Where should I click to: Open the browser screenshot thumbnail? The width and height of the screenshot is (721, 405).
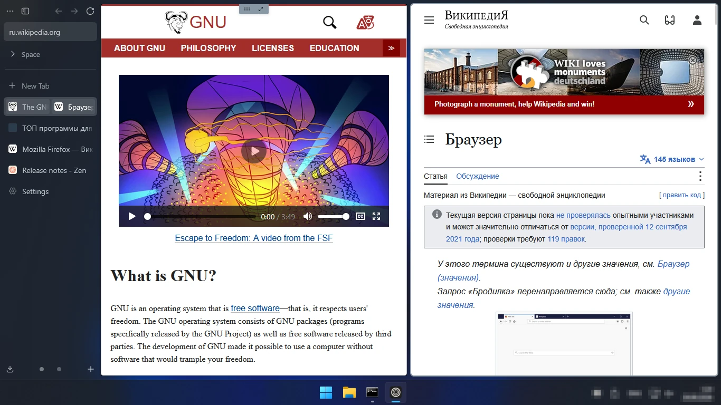[564, 344]
